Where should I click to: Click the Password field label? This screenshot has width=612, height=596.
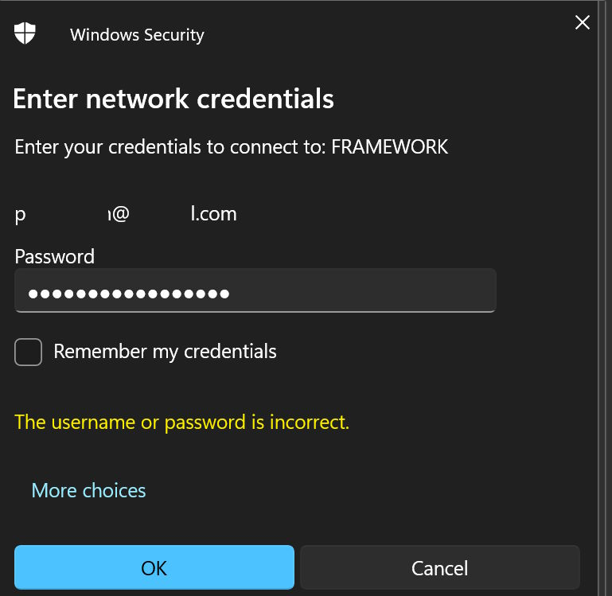tap(54, 256)
